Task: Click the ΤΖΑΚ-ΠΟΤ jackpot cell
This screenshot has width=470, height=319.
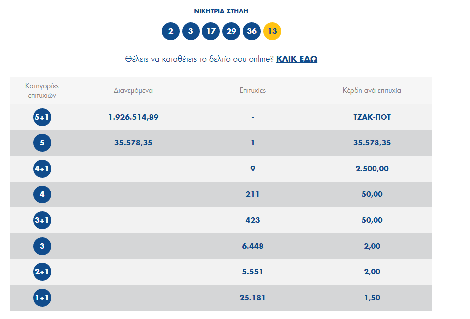Action: [372, 117]
